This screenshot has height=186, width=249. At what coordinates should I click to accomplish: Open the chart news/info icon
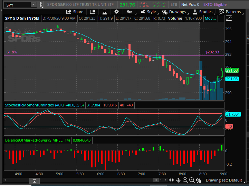pos(93,12)
